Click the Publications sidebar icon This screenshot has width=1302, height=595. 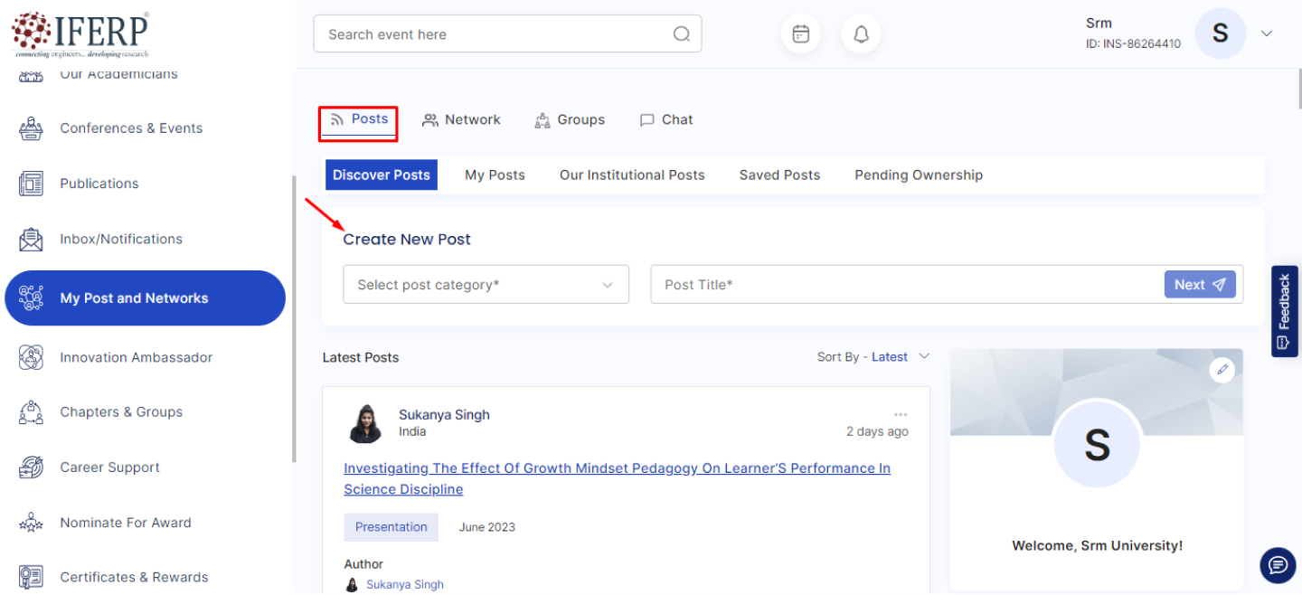coord(31,184)
